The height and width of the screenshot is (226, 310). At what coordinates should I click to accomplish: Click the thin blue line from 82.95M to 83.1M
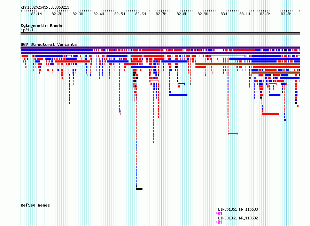pyautogui.click(x=227, y=56)
